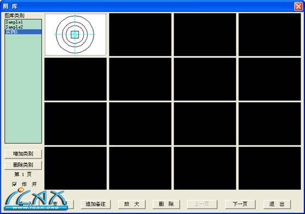Close the 图库 dialog window

point(298,6)
